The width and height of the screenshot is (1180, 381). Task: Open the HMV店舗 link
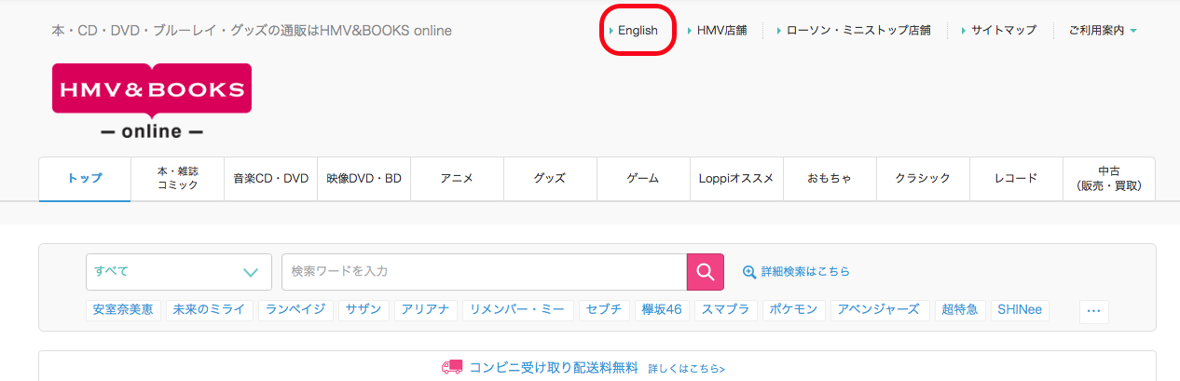tap(721, 31)
